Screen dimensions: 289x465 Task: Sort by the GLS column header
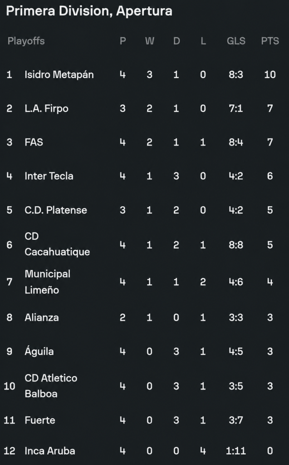(236, 41)
